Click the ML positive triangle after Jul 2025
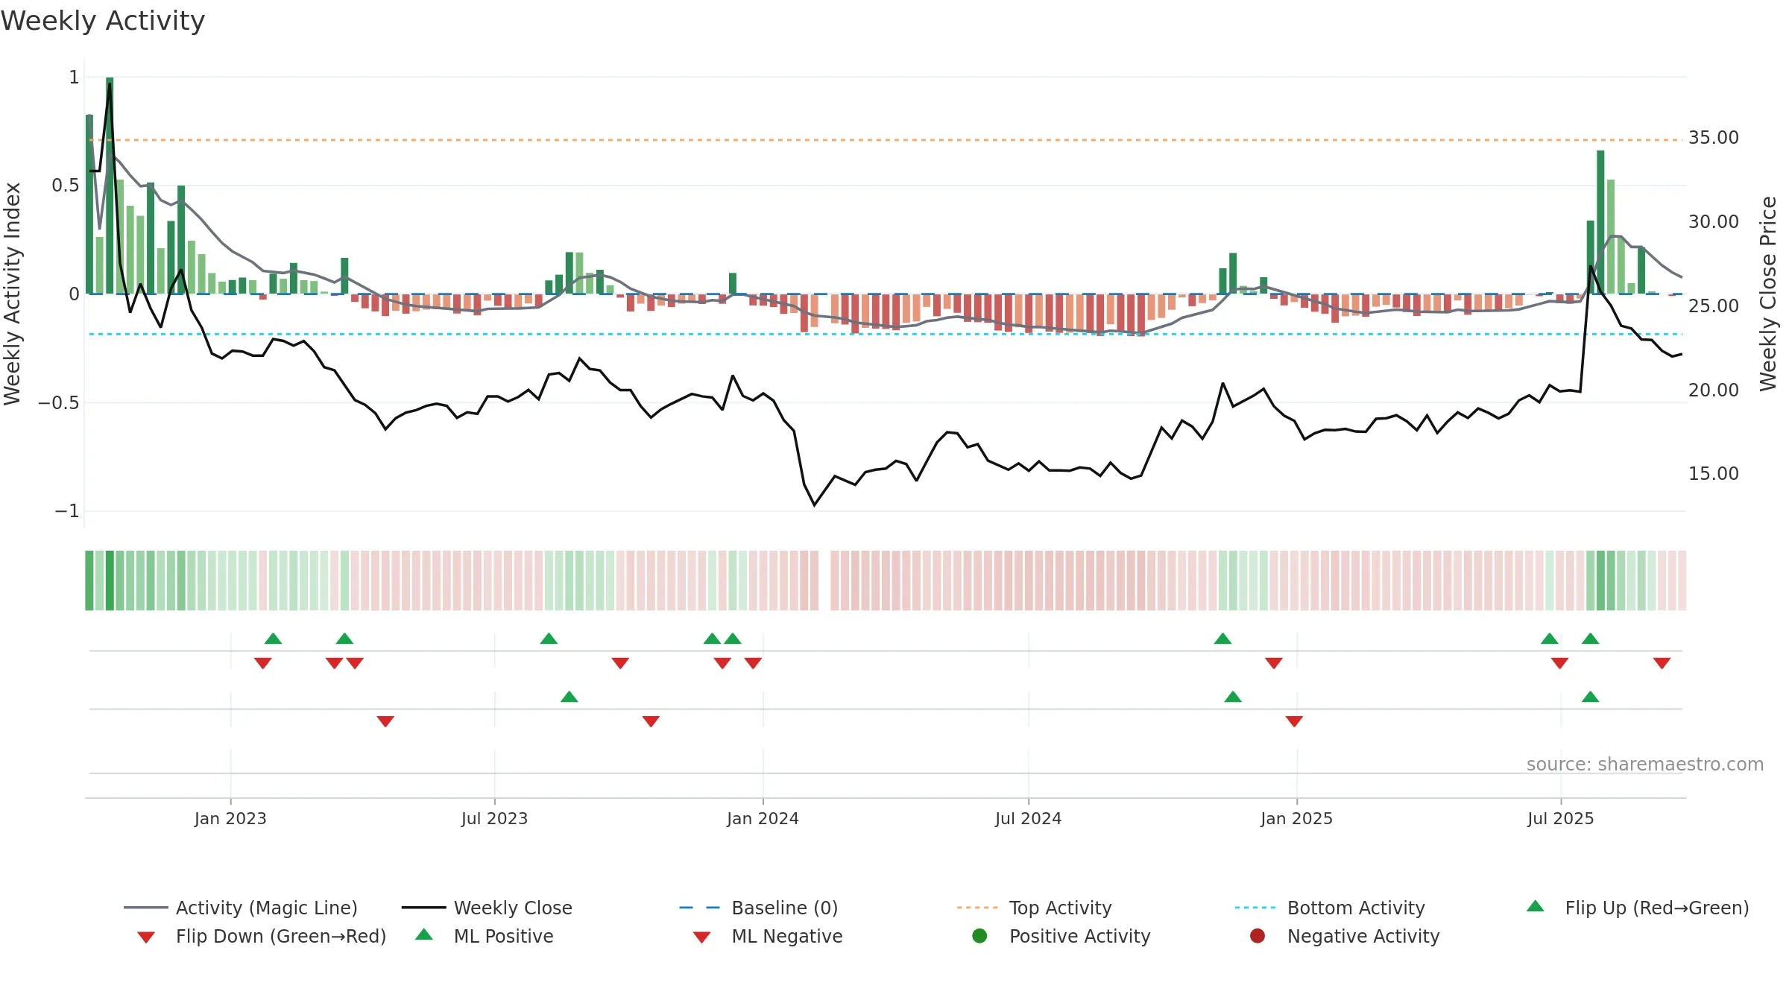 (1590, 697)
